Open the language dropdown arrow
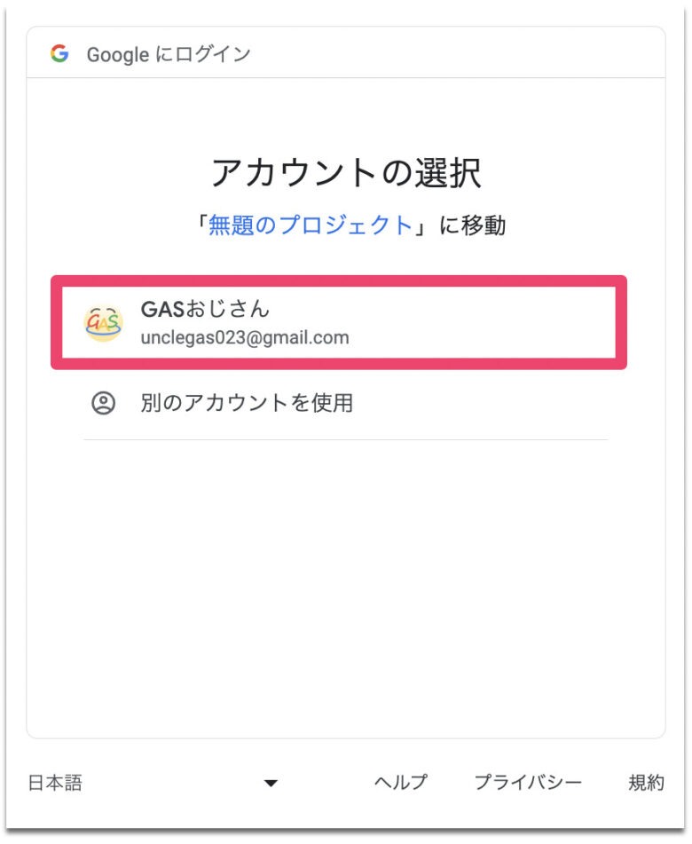692x844 pixels. pyautogui.click(x=271, y=783)
